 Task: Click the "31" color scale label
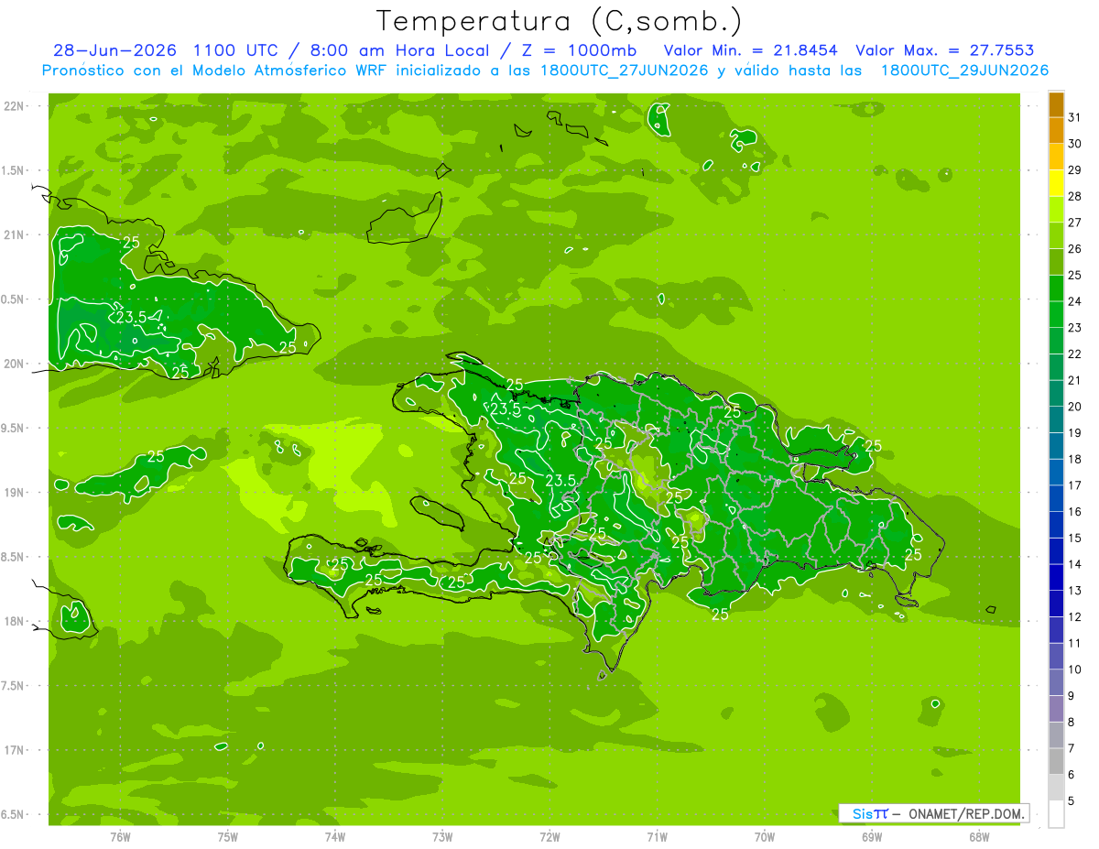pyautogui.click(x=1075, y=117)
